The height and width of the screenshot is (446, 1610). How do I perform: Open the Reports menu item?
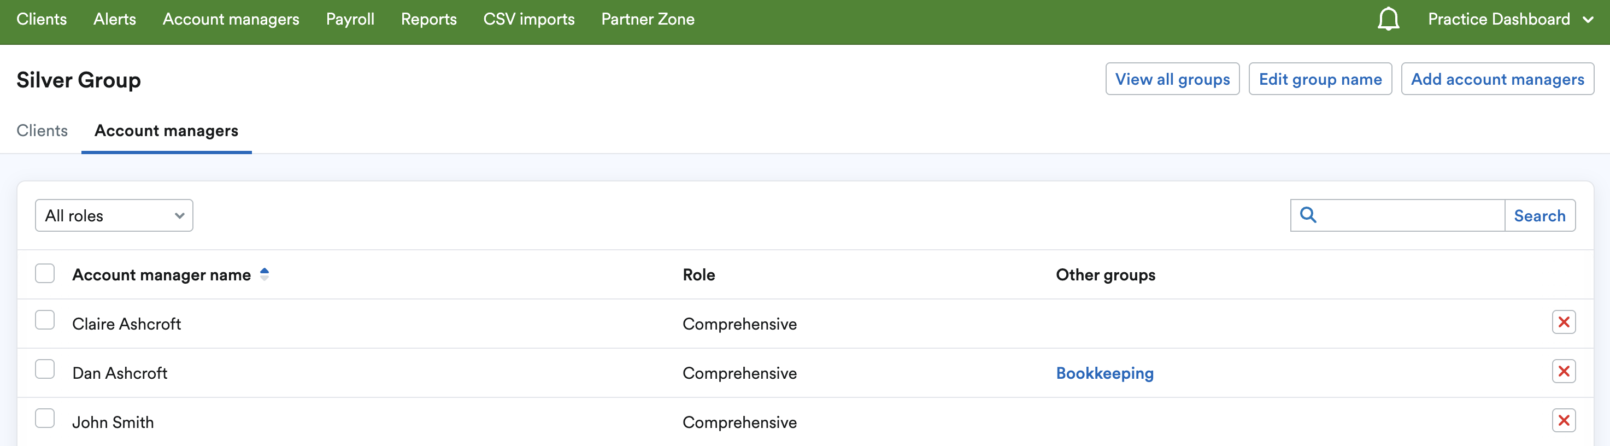pyautogui.click(x=429, y=19)
